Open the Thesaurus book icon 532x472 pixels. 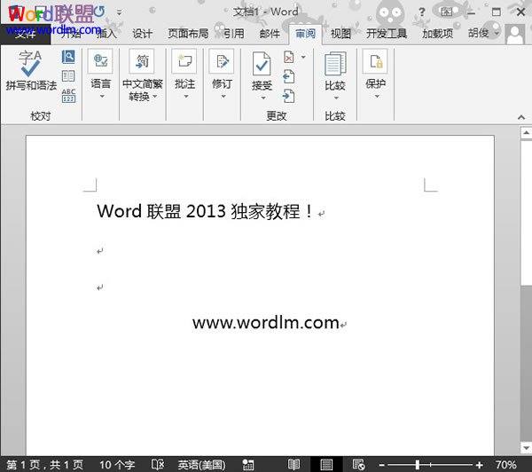click(x=68, y=76)
